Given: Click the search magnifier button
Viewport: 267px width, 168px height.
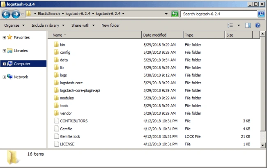Looking at the screenshot, I should 261,14.
